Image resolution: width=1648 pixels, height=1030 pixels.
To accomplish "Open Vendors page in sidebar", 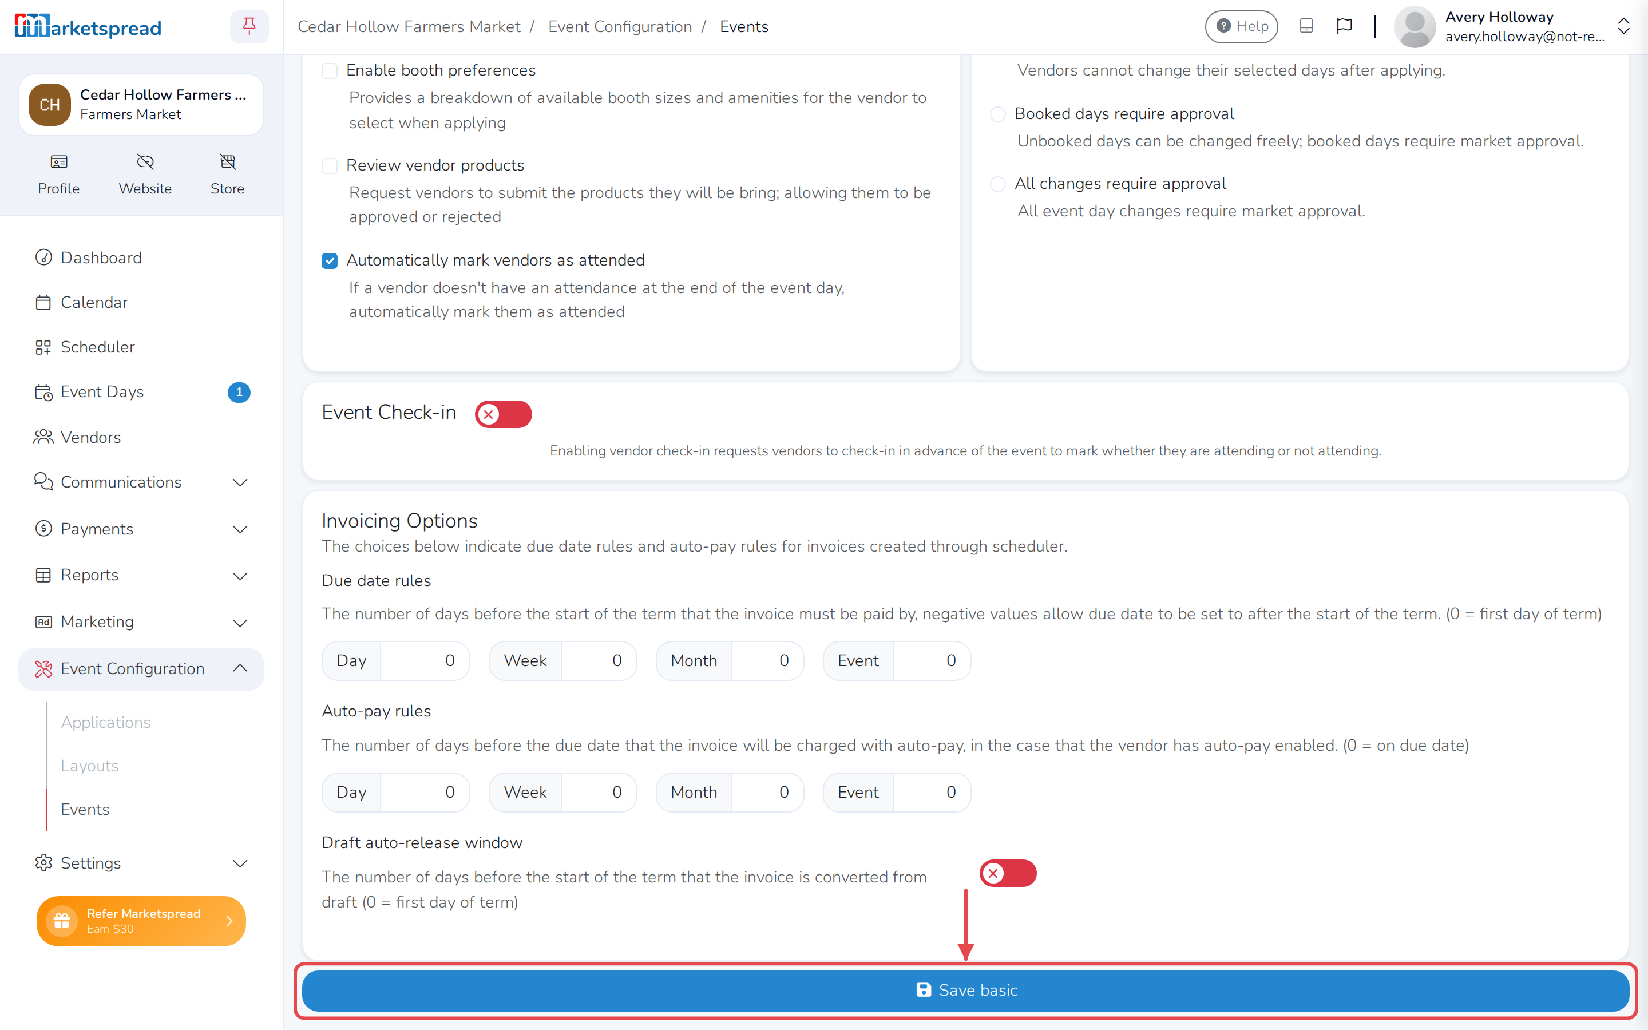I will (141, 437).
